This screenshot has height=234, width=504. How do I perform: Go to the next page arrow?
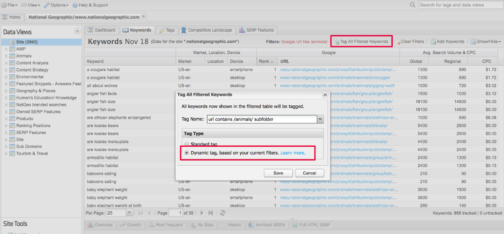pyautogui.click(x=202, y=213)
